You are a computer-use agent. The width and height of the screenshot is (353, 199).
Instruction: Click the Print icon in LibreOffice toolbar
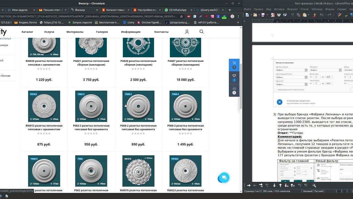click(279, 15)
